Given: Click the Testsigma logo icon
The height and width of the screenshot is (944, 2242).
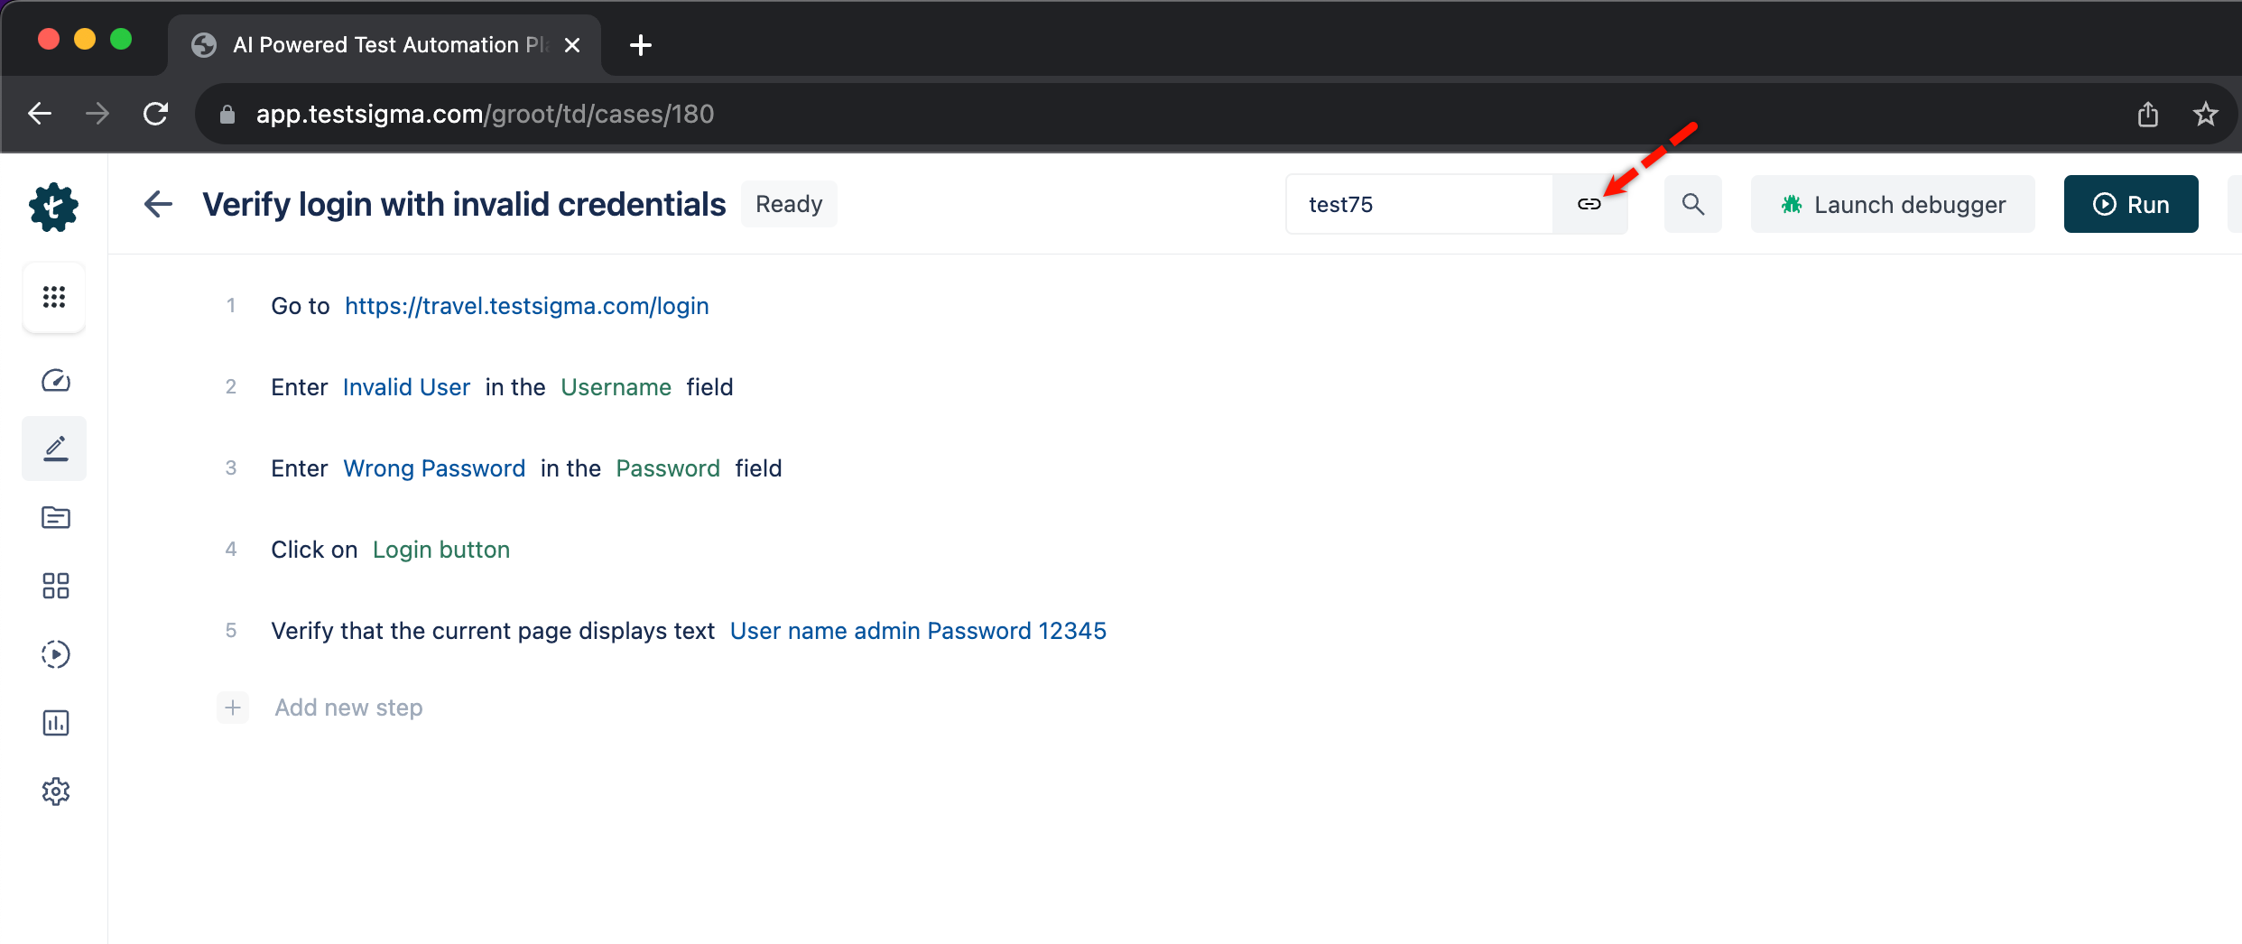Looking at the screenshot, I should 54,207.
